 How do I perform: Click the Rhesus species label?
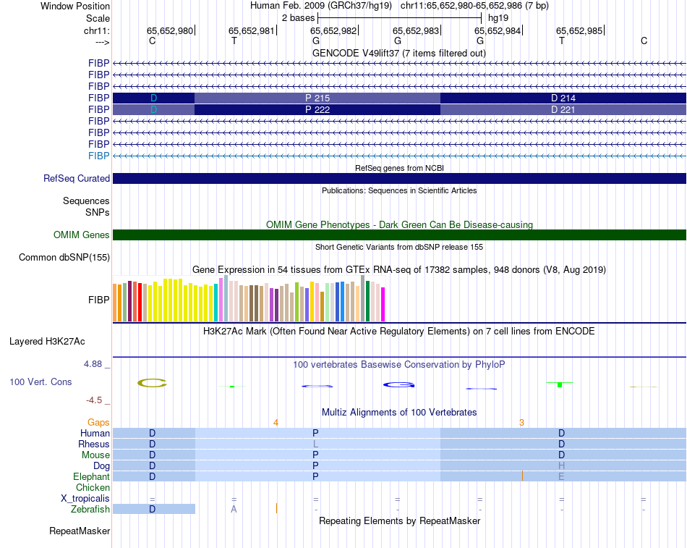click(94, 444)
